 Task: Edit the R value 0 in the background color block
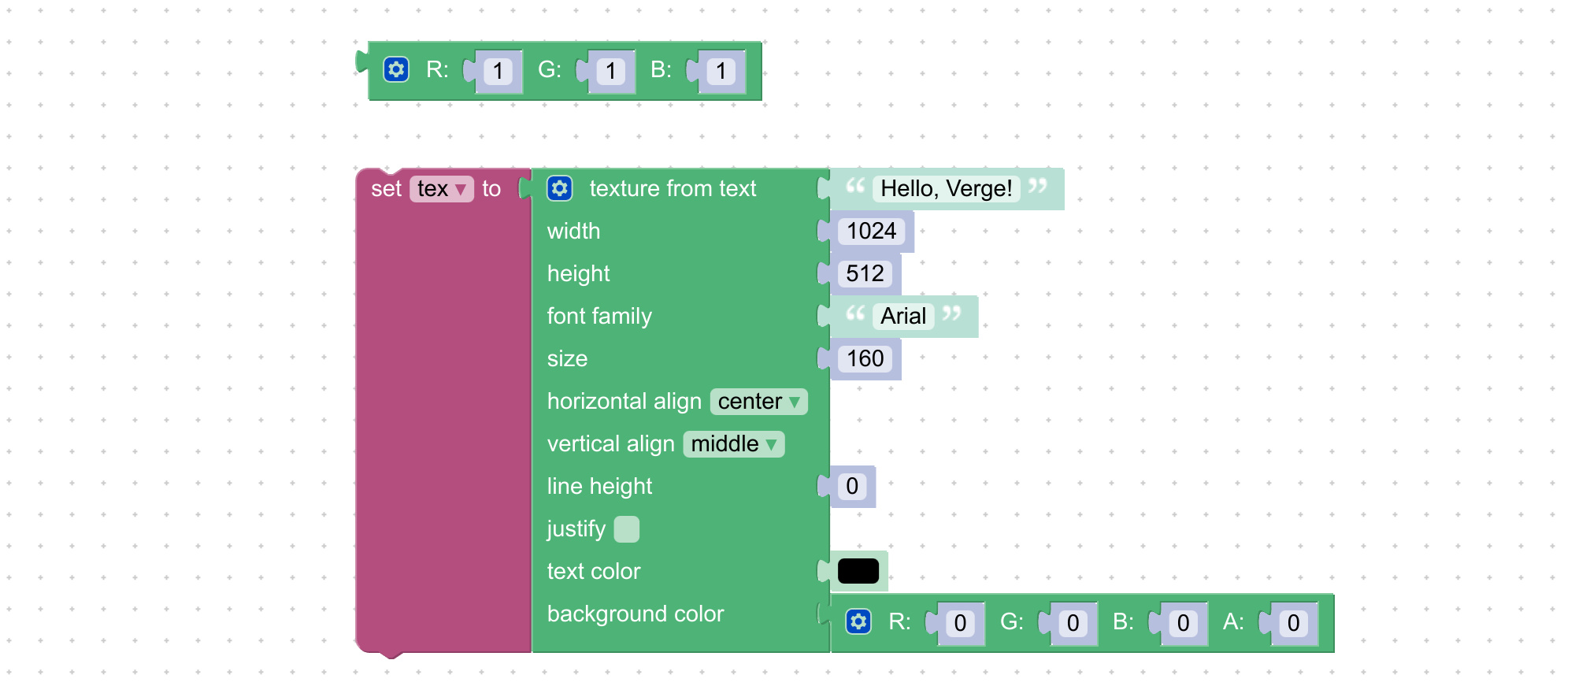click(x=960, y=623)
